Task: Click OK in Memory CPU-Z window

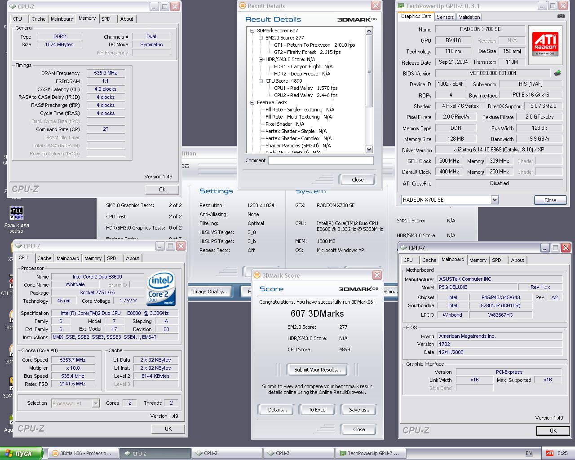Action: pos(162,190)
